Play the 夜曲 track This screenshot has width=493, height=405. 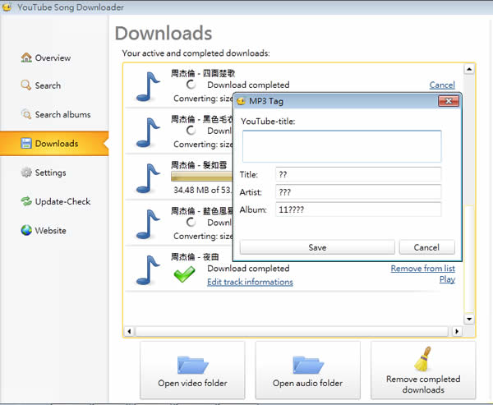[447, 279]
